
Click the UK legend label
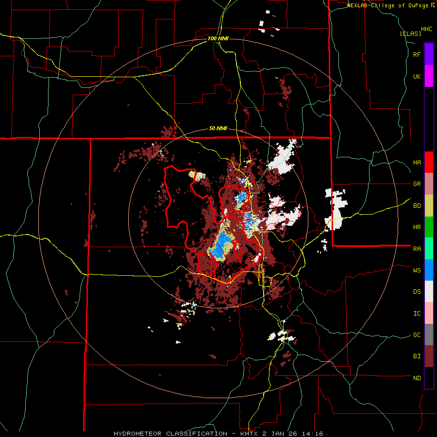(x=417, y=76)
